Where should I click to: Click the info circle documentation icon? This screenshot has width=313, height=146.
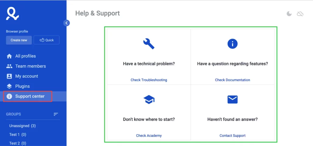232,44
